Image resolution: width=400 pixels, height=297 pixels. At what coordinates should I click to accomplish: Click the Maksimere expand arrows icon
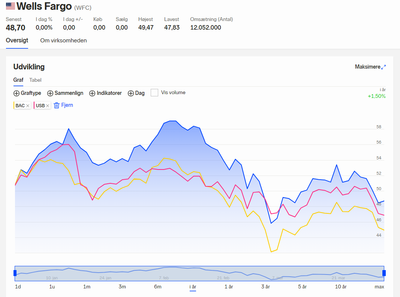[x=384, y=67]
